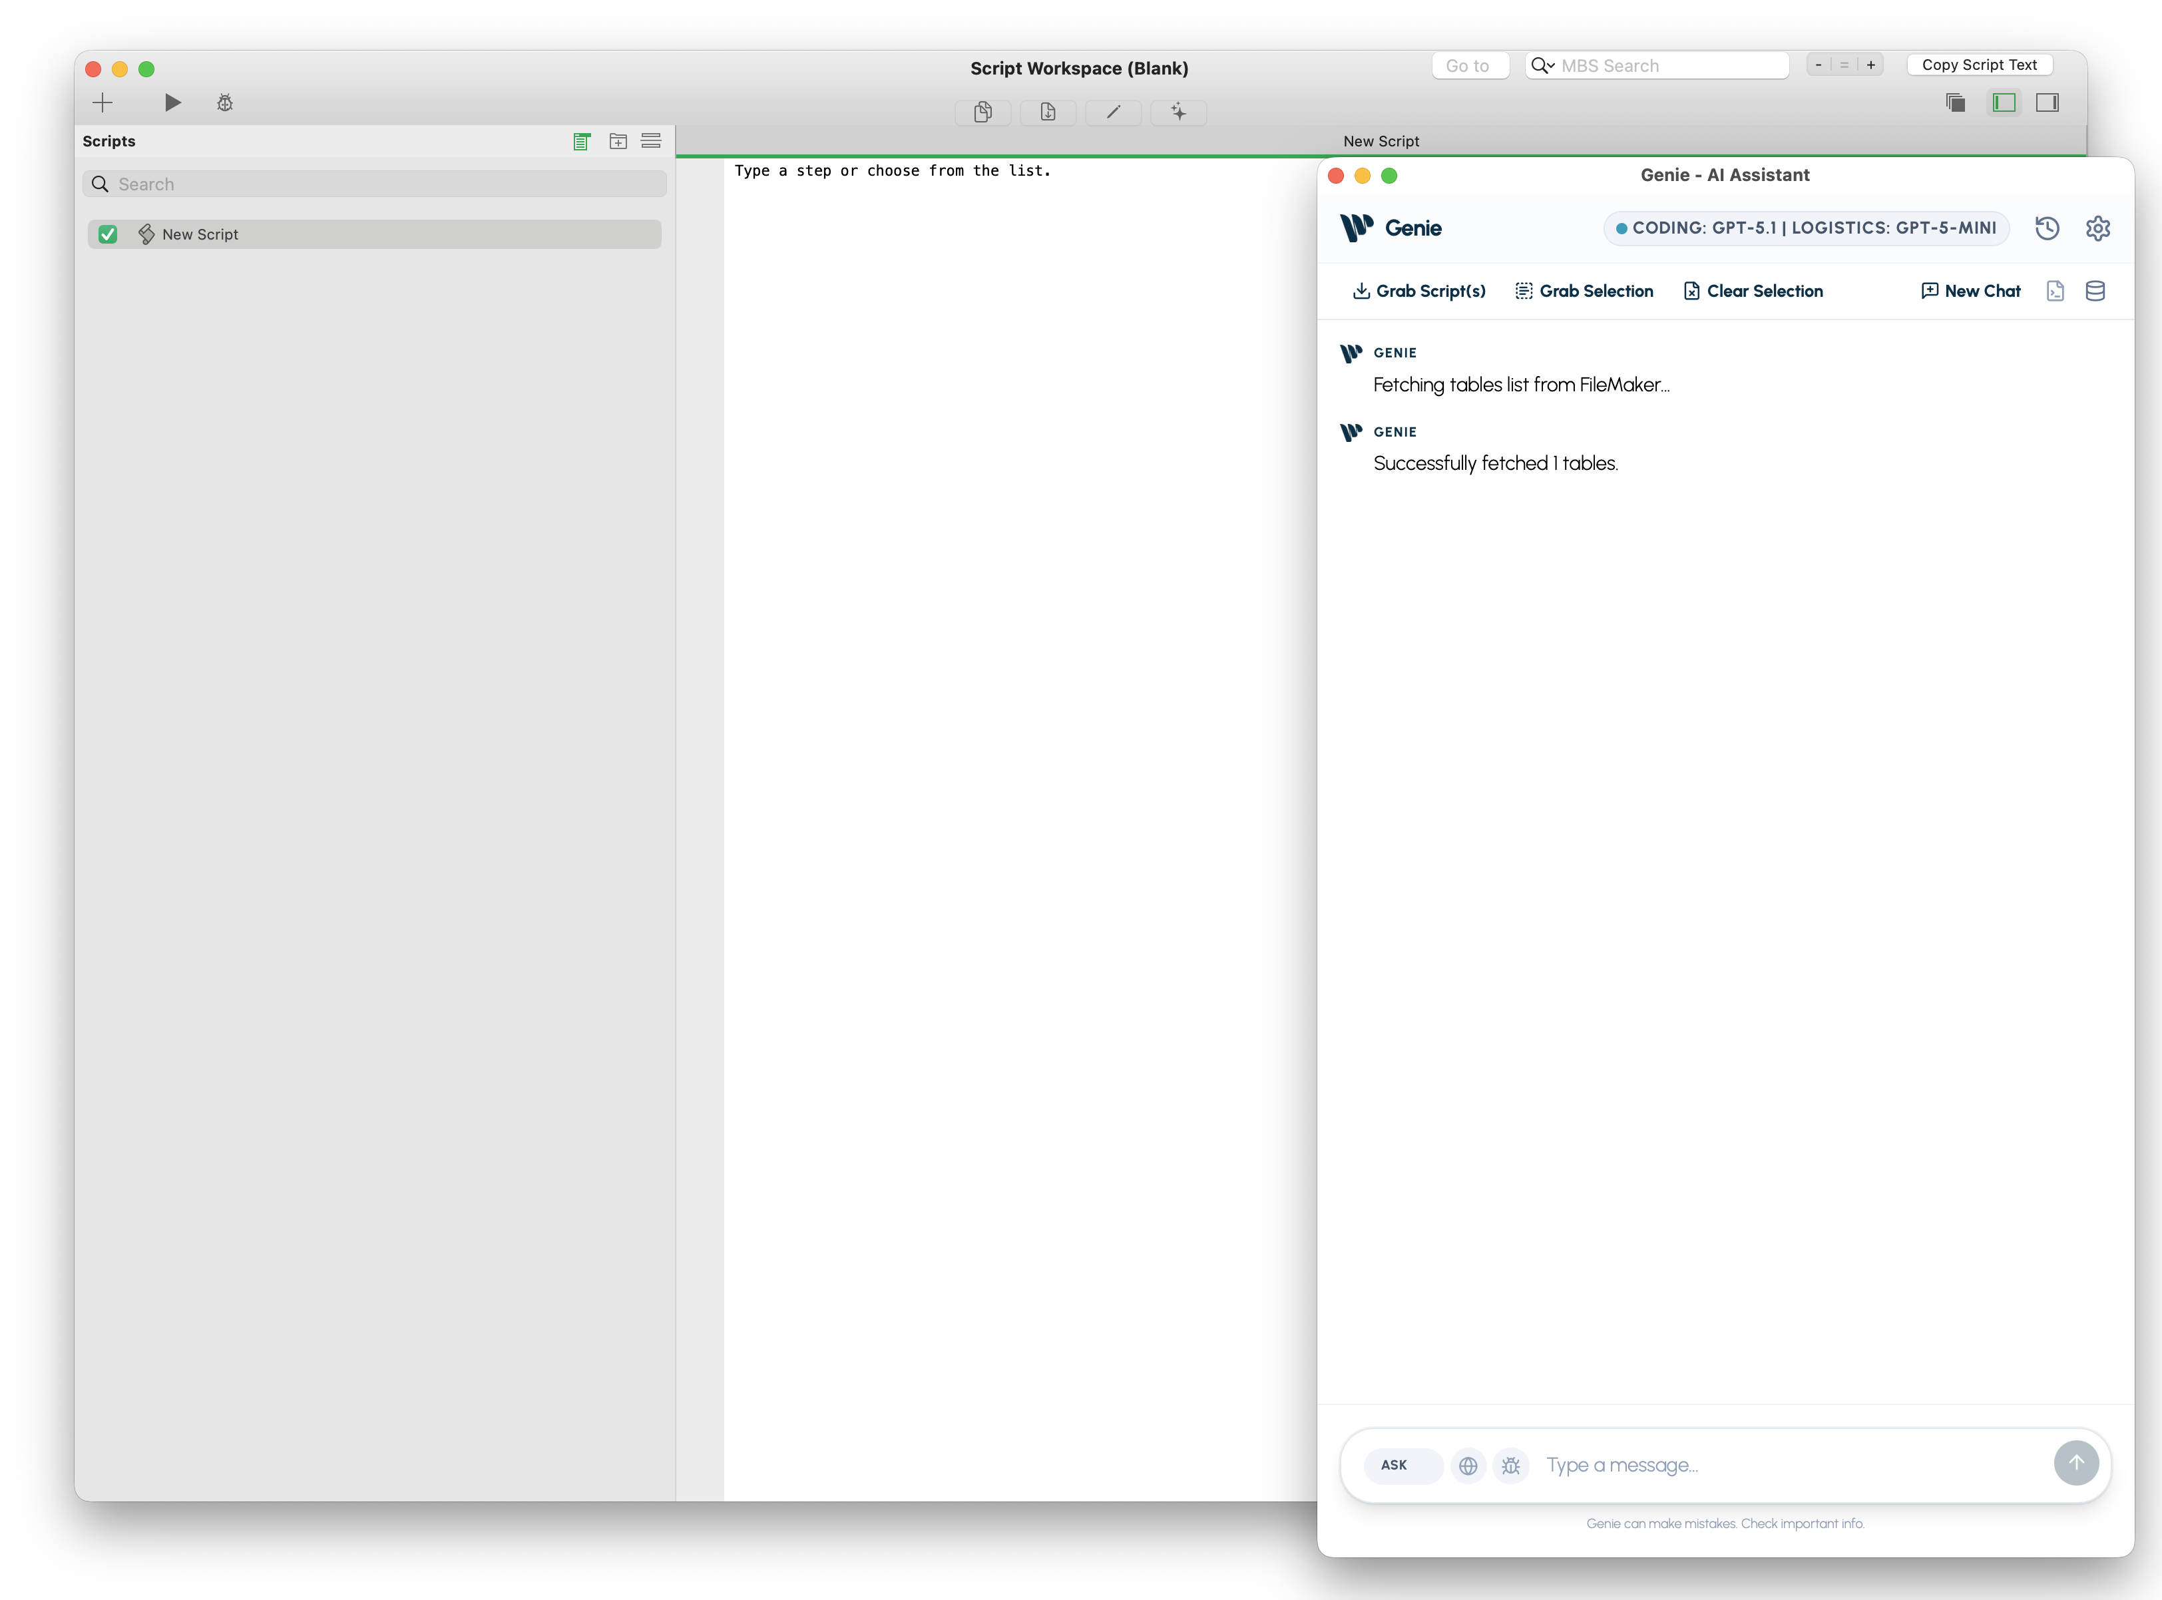Screen dimensions: 2162x1600
Task: Click Grab Script(s) in Genie
Action: pos(1418,292)
